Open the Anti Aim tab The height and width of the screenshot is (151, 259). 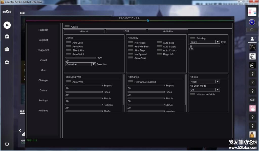click(x=168, y=31)
